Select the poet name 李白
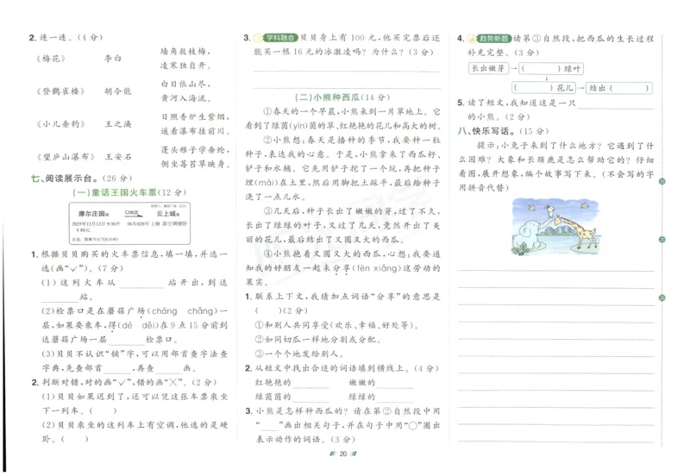The height and width of the screenshot is (476, 690). 113,59
